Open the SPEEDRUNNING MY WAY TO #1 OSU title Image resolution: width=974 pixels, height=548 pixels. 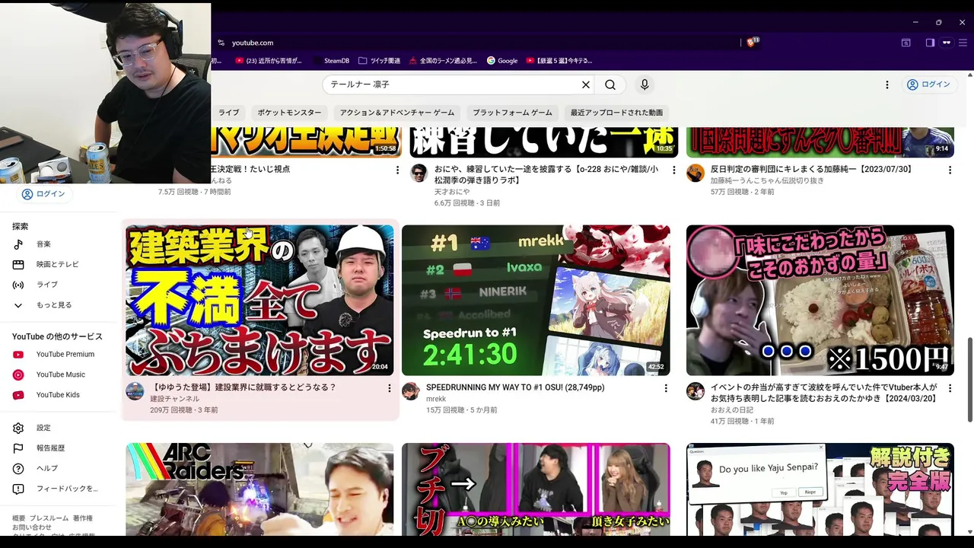(x=515, y=387)
